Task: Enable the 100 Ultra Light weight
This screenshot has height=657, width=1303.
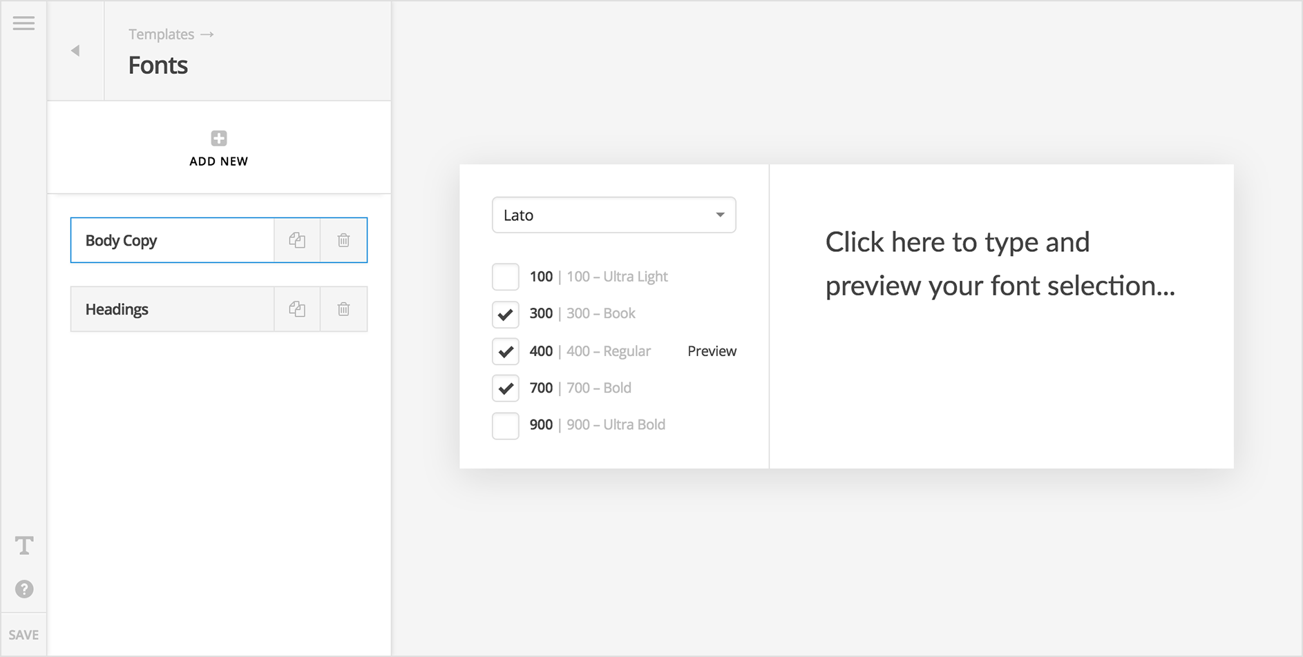Action: (505, 276)
